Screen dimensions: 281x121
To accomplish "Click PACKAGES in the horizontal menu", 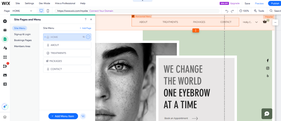I will point(199,22).
